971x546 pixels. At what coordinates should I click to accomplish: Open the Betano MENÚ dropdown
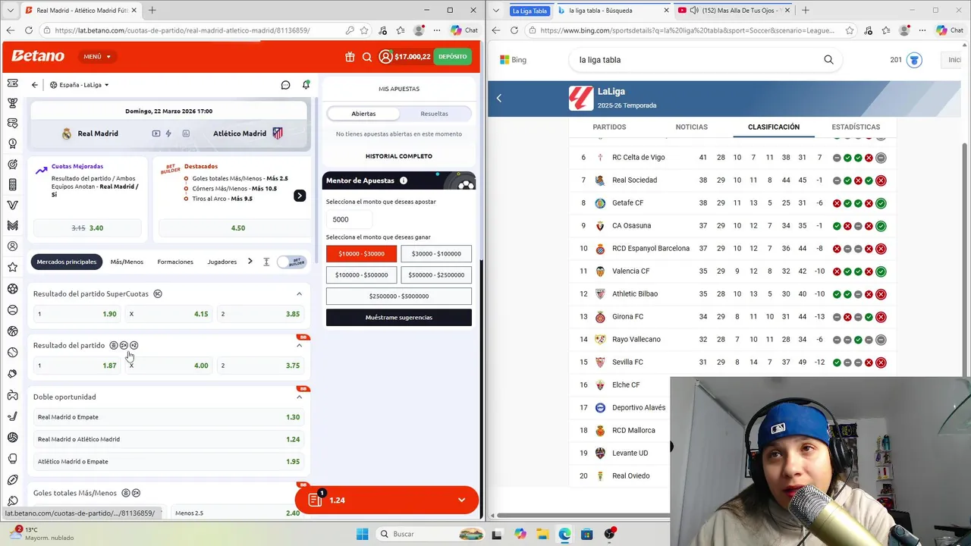[x=97, y=57]
